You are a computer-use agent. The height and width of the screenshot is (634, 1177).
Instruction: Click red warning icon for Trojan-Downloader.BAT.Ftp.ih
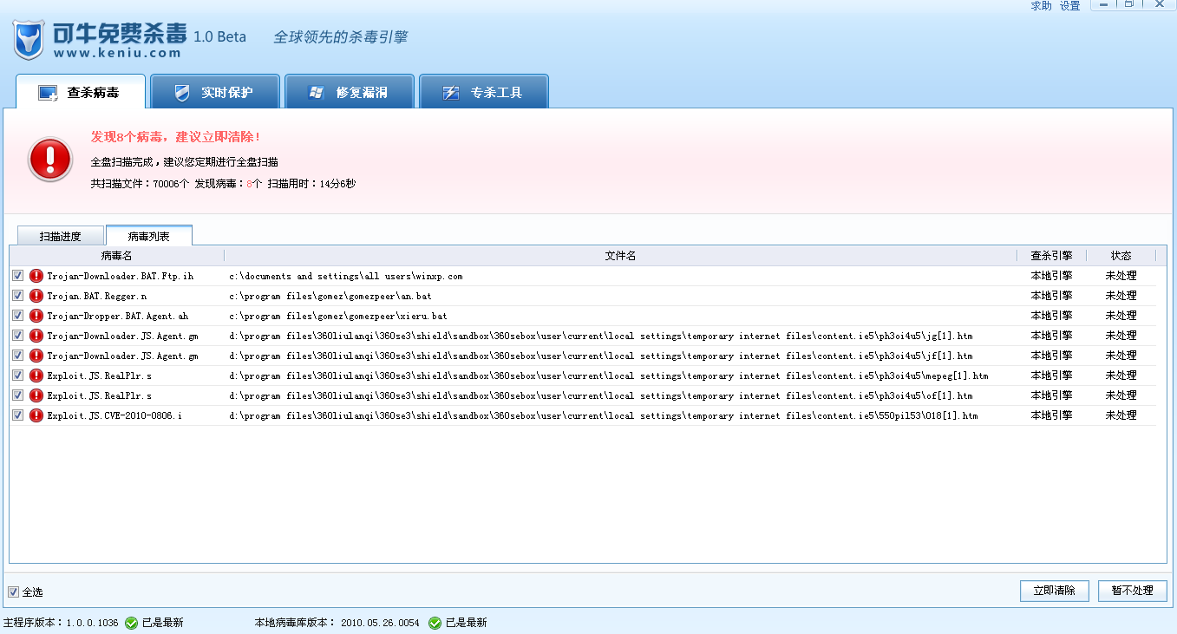[36, 276]
